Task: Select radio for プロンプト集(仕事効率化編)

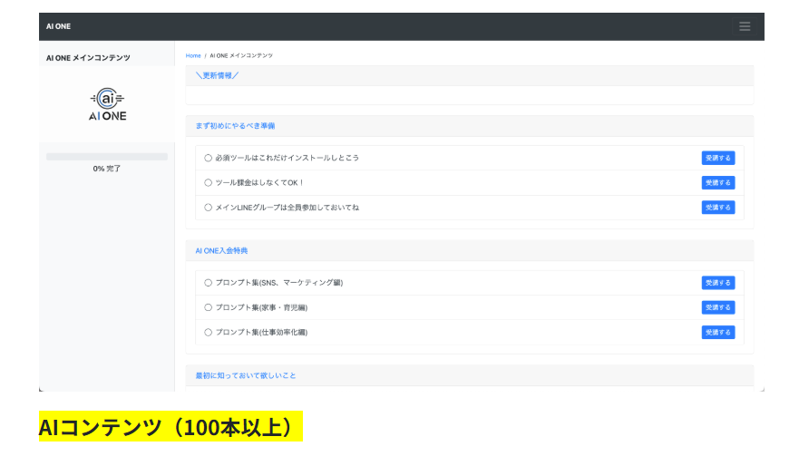Action: 208,332
